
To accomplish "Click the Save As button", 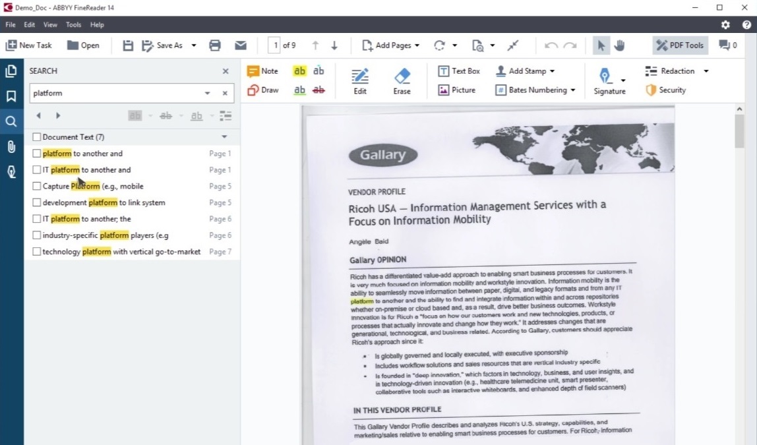I will coord(163,45).
